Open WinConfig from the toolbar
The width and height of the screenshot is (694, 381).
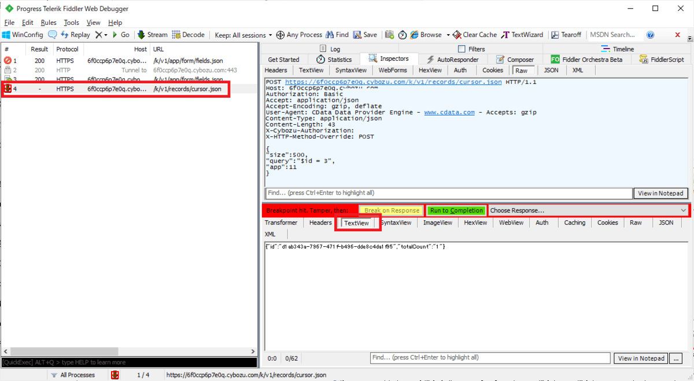[23, 35]
